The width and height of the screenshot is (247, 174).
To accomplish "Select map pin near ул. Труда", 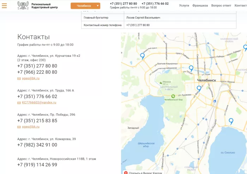I will [x=191, y=68].
